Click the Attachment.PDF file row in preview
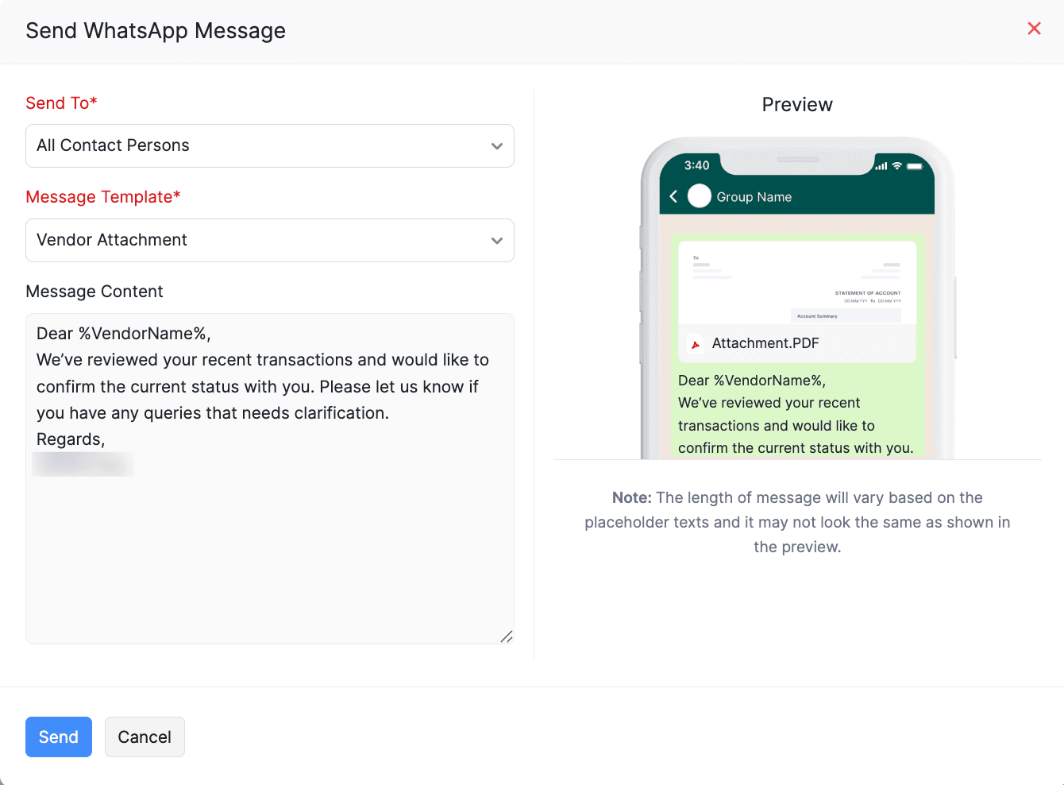Viewport: 1064px width, 785px height. (796, 343)
